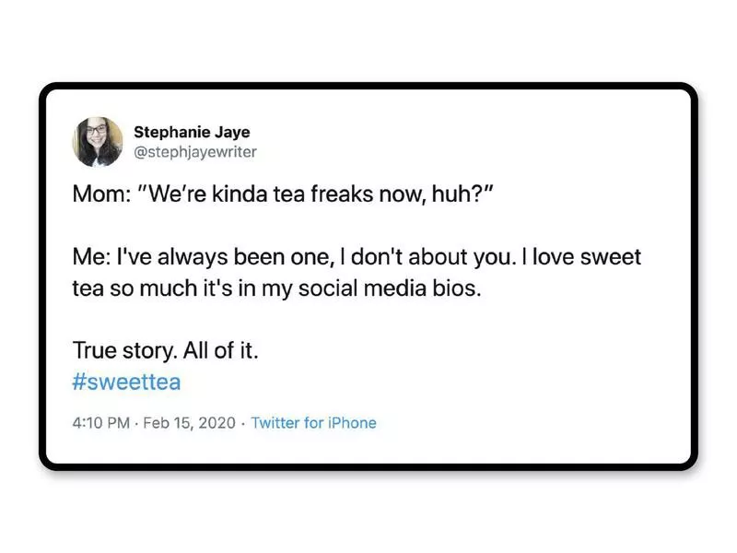The image size is (737, 553).
Task: Click empty space right of the #sweettea hashtag
Action: 415,382
